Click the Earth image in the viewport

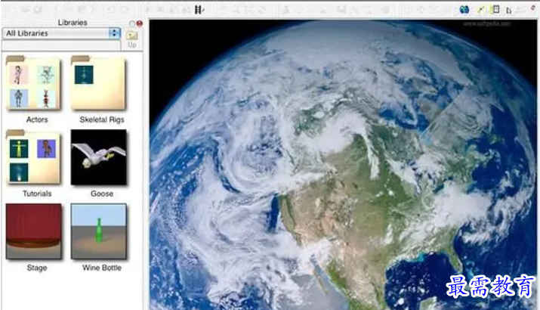click(343, 165)
